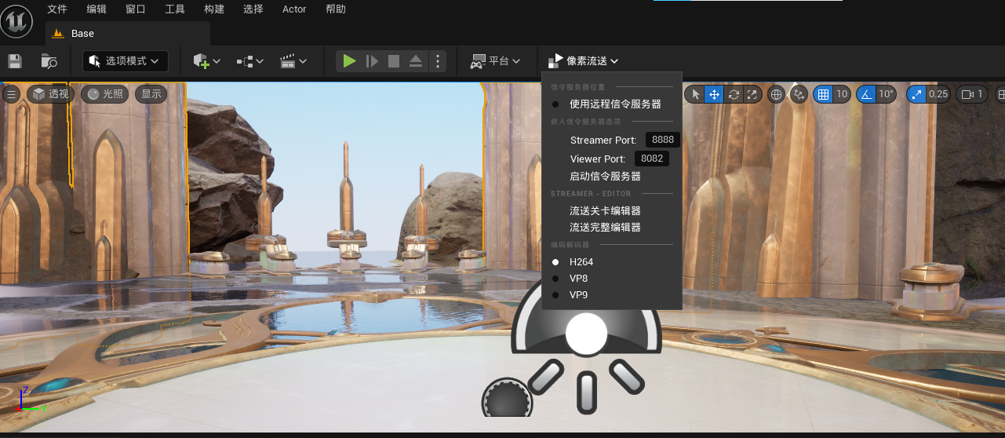Viewport: 1005px width, 438px height.
Task: Click the 显示 show flags button
Action: pyautogui.click(x=151, y=94)
